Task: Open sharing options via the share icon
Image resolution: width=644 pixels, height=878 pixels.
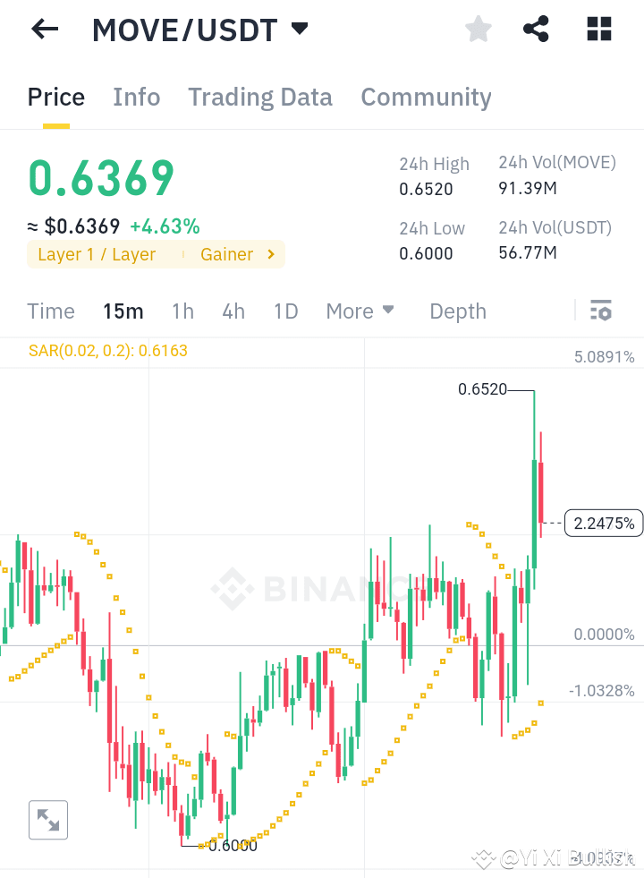Action: point(536,29)
